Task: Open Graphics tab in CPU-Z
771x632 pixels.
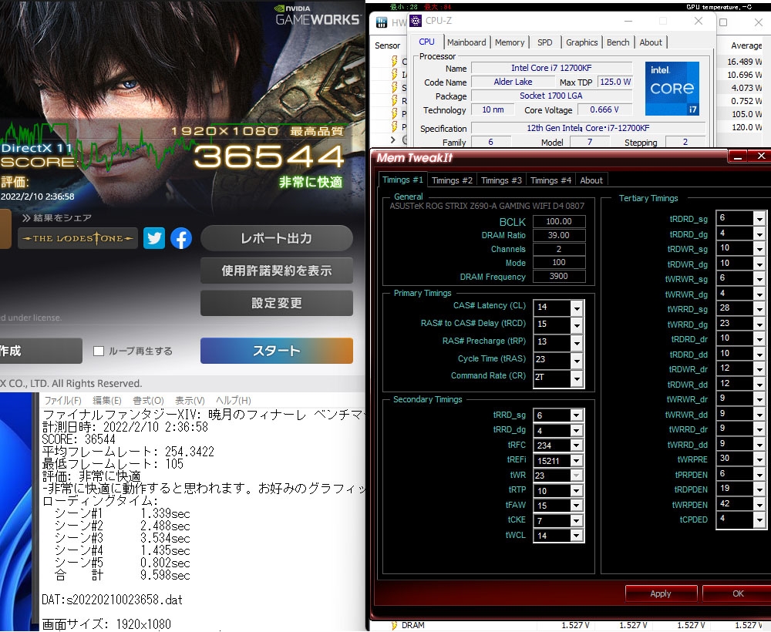Action: click(x=581, y=42)
